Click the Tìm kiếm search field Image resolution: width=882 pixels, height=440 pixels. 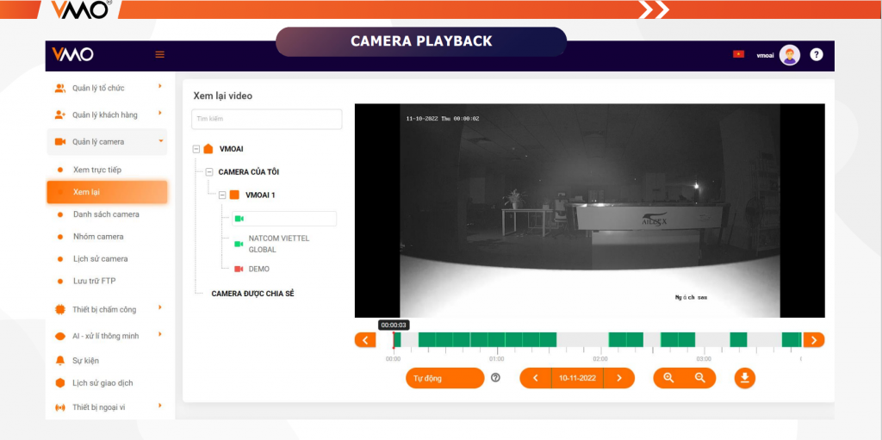click(266, 119)
